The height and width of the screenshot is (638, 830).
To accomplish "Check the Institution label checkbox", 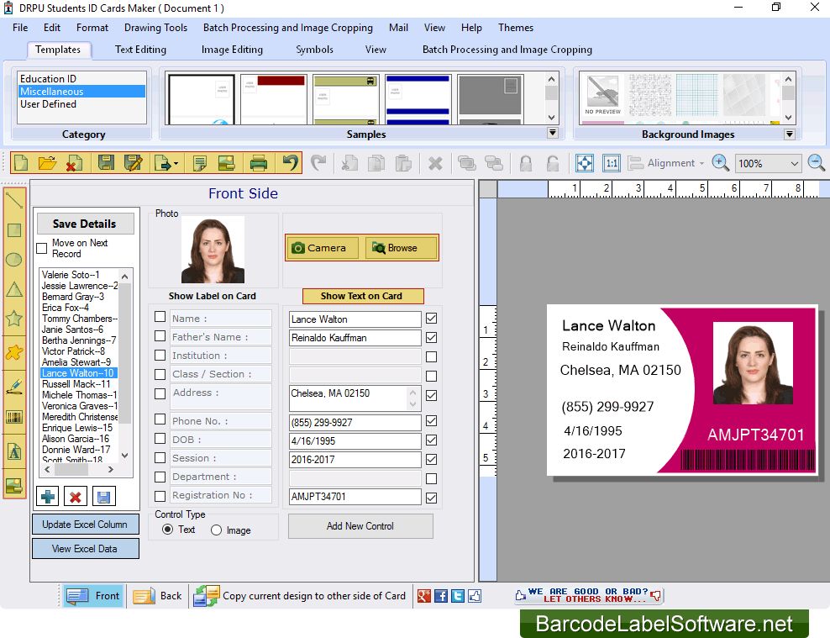I will [x=160, y=355].
